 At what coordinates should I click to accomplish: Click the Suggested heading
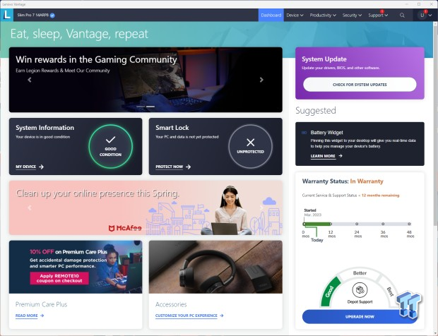pyautogui.click(x=316, y=111)
